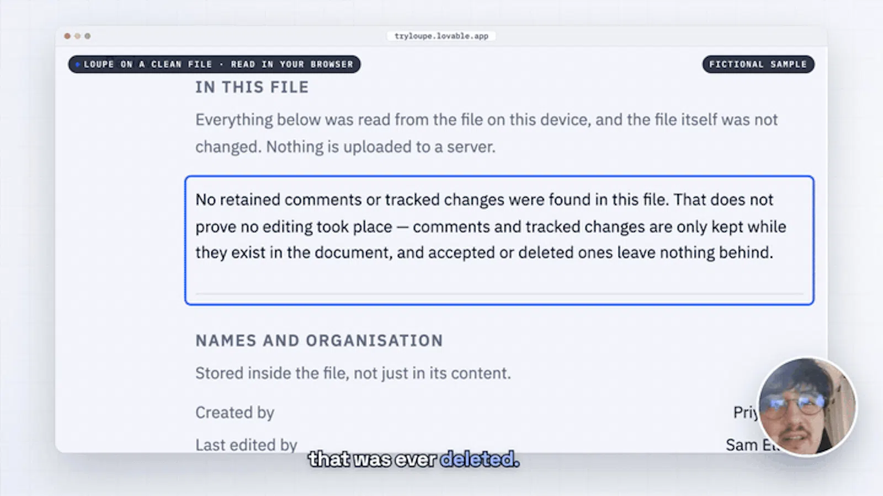The image size is (883, 496).
Task: Click the 'Fictional Sample' badge
Action: (758, 64)
